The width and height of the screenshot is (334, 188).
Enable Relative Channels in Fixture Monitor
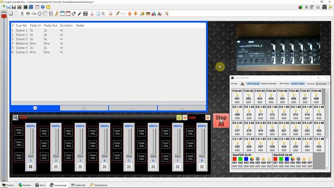point(269,84)
